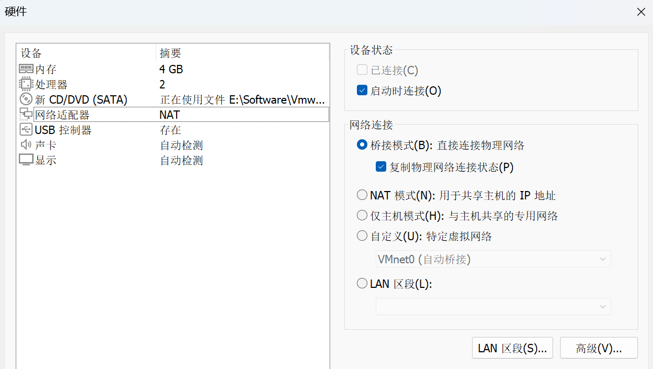Open advanced settings with 高级(V)... button

(599, 348)
